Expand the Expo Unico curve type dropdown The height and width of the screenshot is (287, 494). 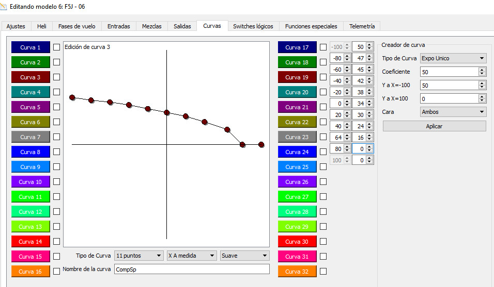click(x=453, y=58)
